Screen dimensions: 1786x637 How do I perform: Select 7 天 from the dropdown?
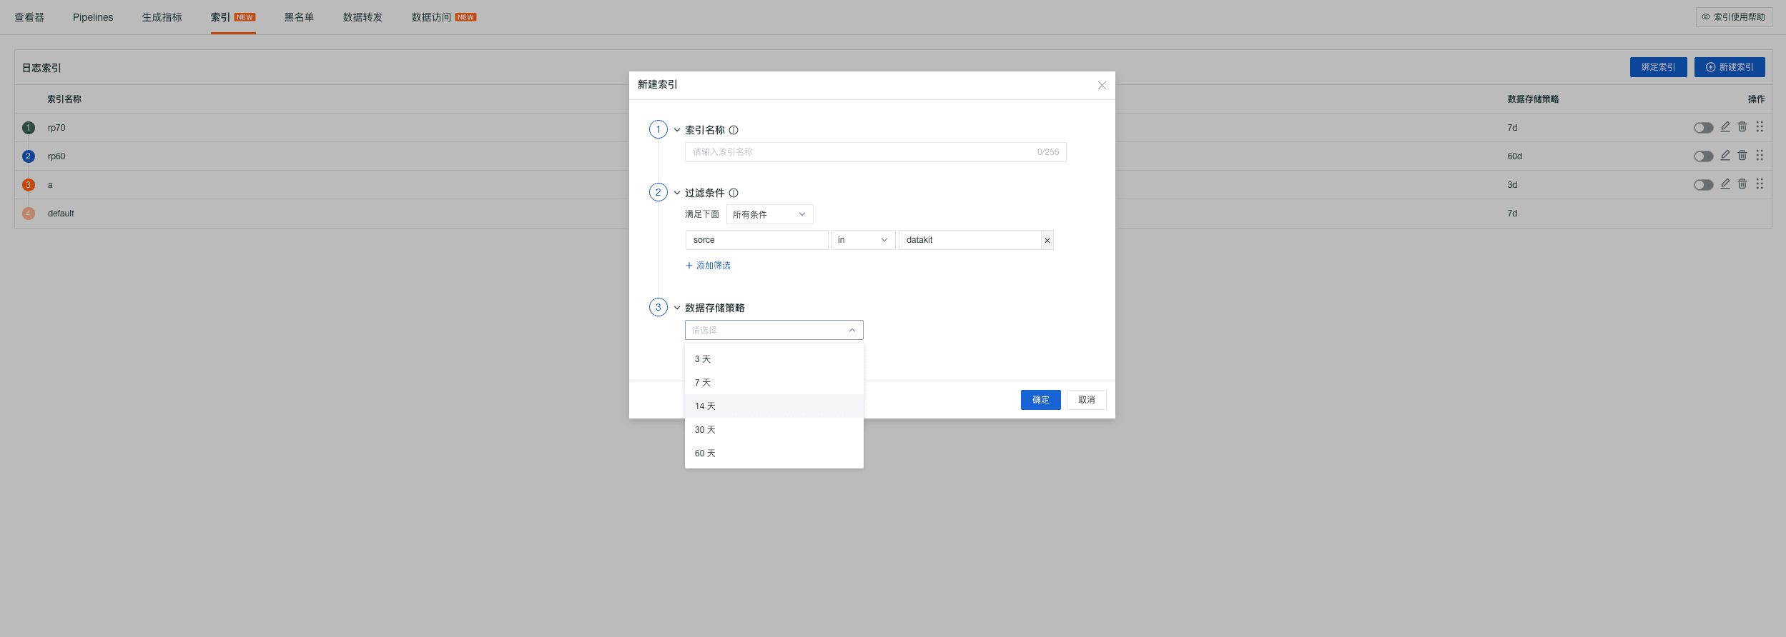pos(774,383)
